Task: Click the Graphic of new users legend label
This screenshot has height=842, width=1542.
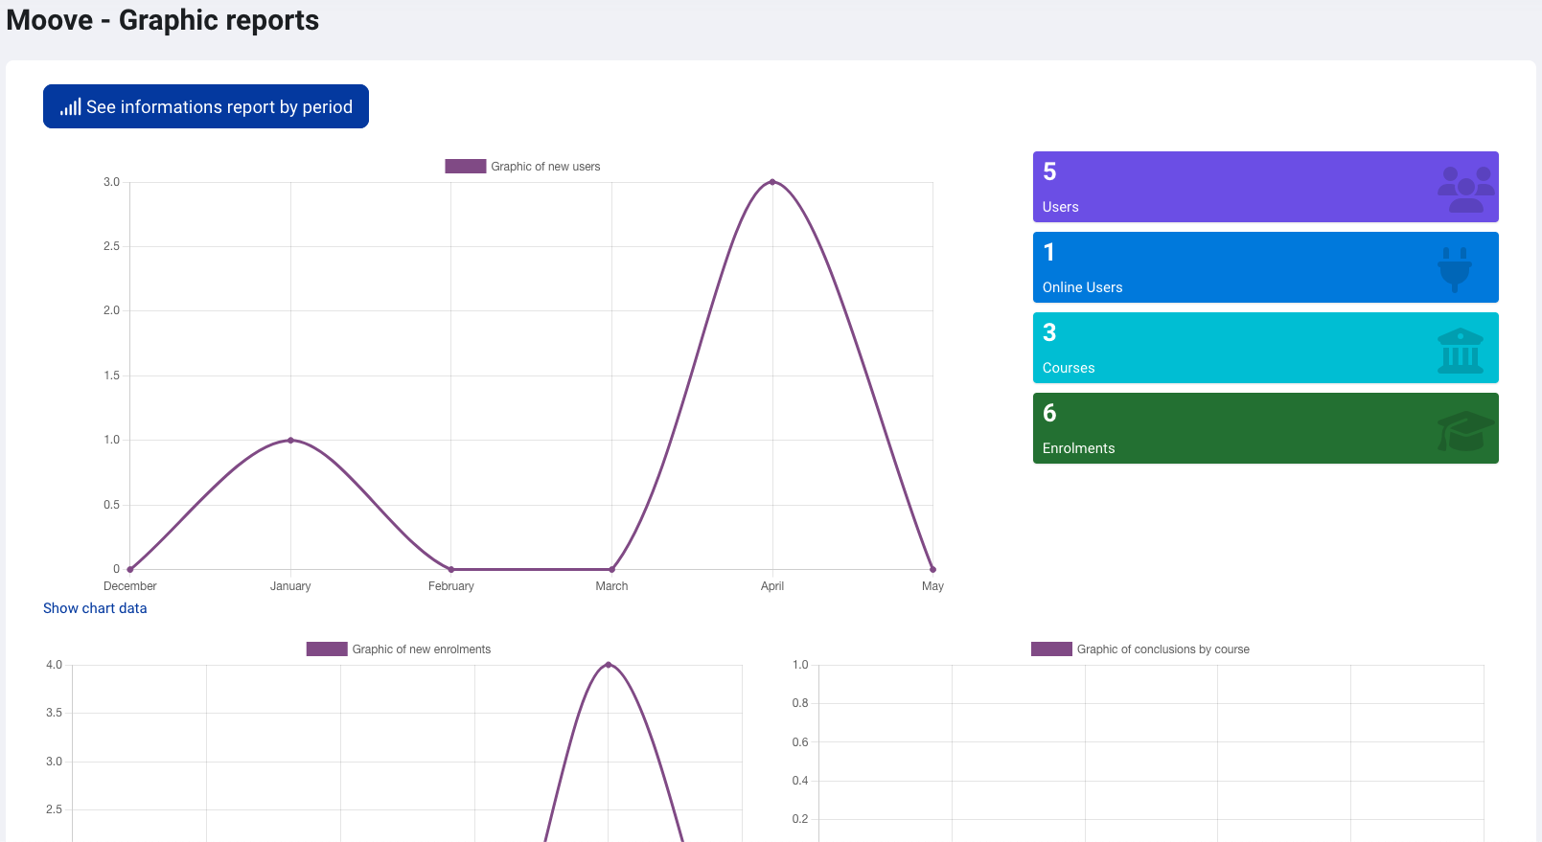Action: [x=545, y=167]
